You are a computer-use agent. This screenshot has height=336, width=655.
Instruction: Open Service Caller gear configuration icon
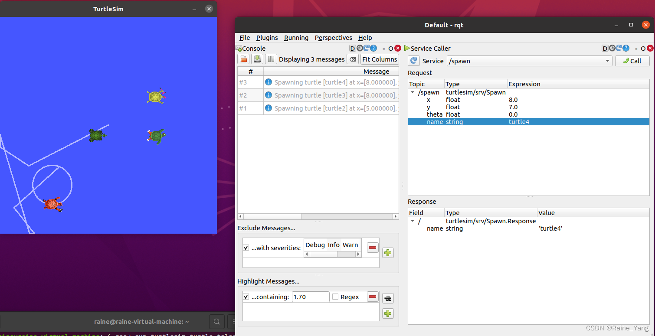click(x=612, y=48)
